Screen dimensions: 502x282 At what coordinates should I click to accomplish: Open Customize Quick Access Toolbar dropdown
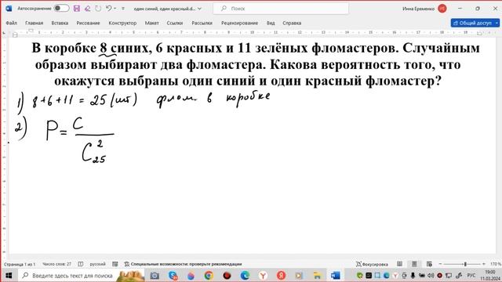123,9
